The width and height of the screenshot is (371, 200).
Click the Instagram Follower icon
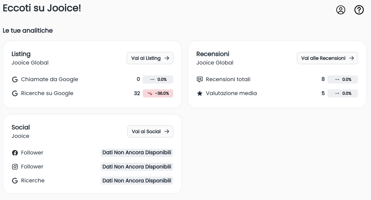click(x=15, y=167)
